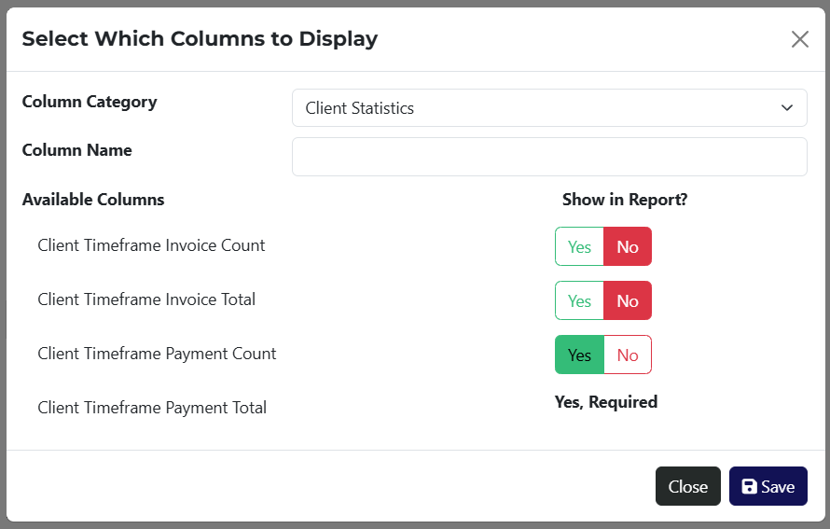Toggle Yes for Client Timeframe Payment Count
Image resolution: width=830 pixels, height=529 pixels.
point(579,355)
